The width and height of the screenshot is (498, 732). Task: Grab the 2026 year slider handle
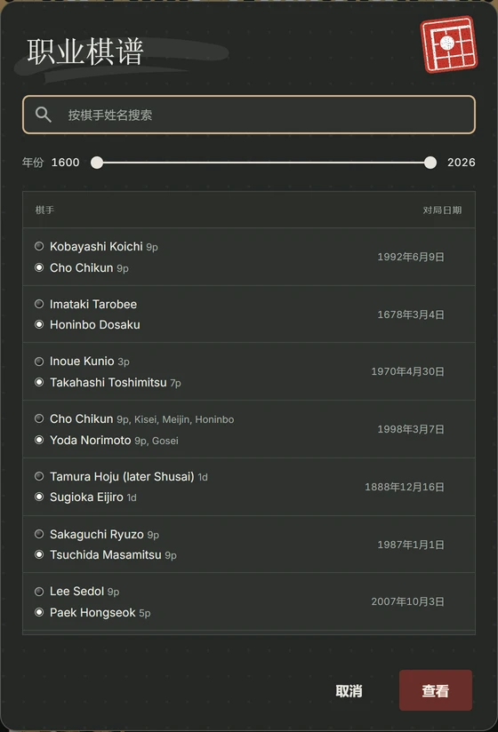(430, 163)
